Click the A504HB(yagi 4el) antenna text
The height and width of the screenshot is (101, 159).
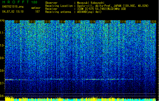click(x=89, y=12)
